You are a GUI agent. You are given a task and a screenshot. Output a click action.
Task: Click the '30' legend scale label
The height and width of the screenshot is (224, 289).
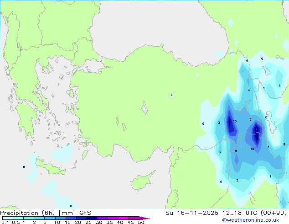(x=99, y=222)
